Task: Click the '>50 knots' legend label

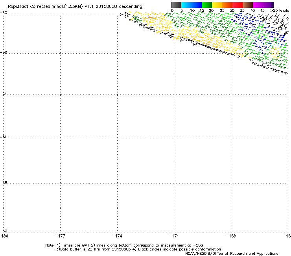Action: pyautogui.click(x=280, y=11)
